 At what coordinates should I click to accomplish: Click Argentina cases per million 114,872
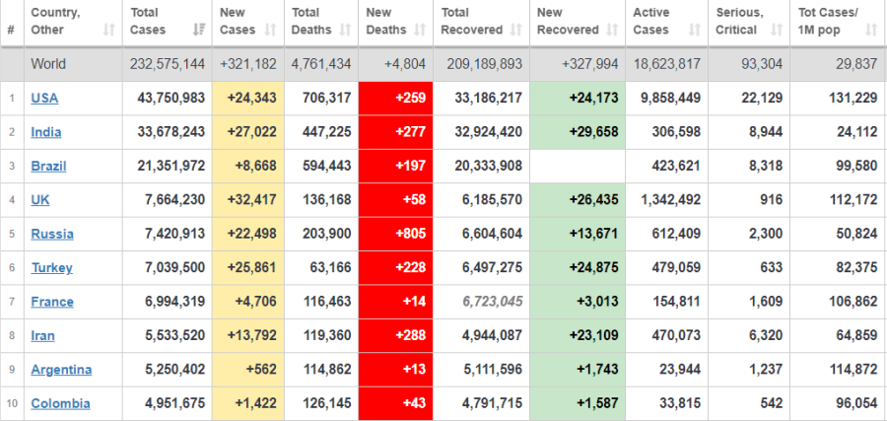853,370
